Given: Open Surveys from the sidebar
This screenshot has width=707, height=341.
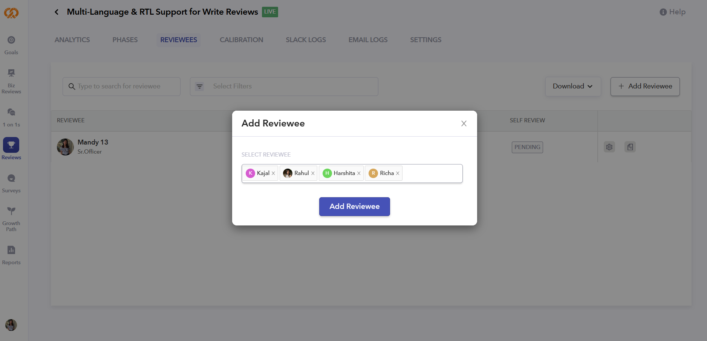Looking at the screenshot, I should [11, 183].
